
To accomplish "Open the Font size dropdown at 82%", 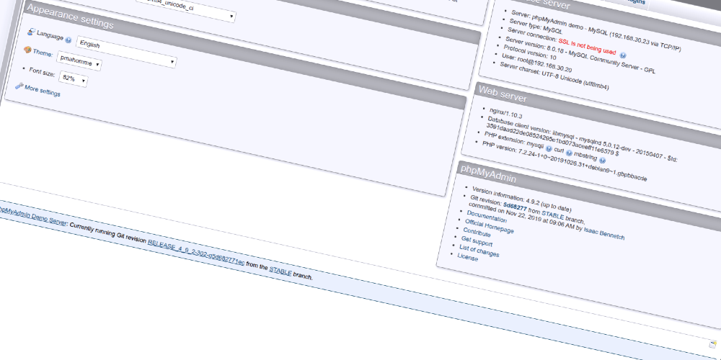I will click(x=73, y=79).
